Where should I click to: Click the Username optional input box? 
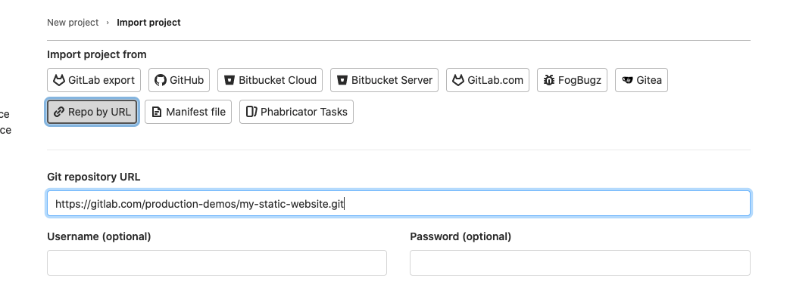click(x=217, y=263)
